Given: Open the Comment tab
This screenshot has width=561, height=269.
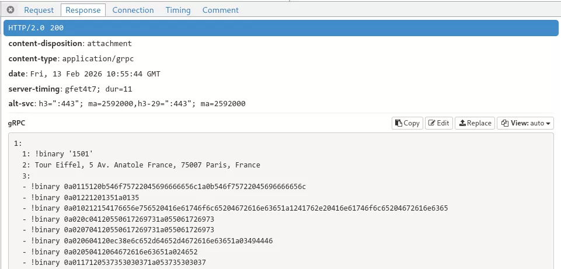Looking at the screenshot, I should click(220, 10).
